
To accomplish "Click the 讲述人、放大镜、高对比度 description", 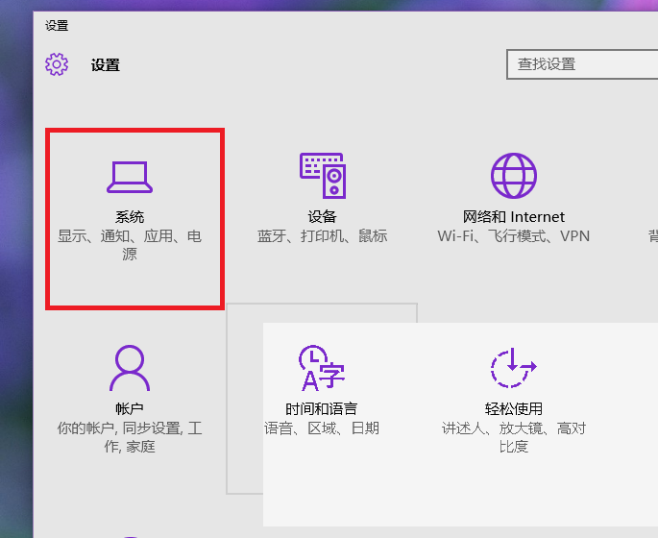I will click(x=514, y=437).
